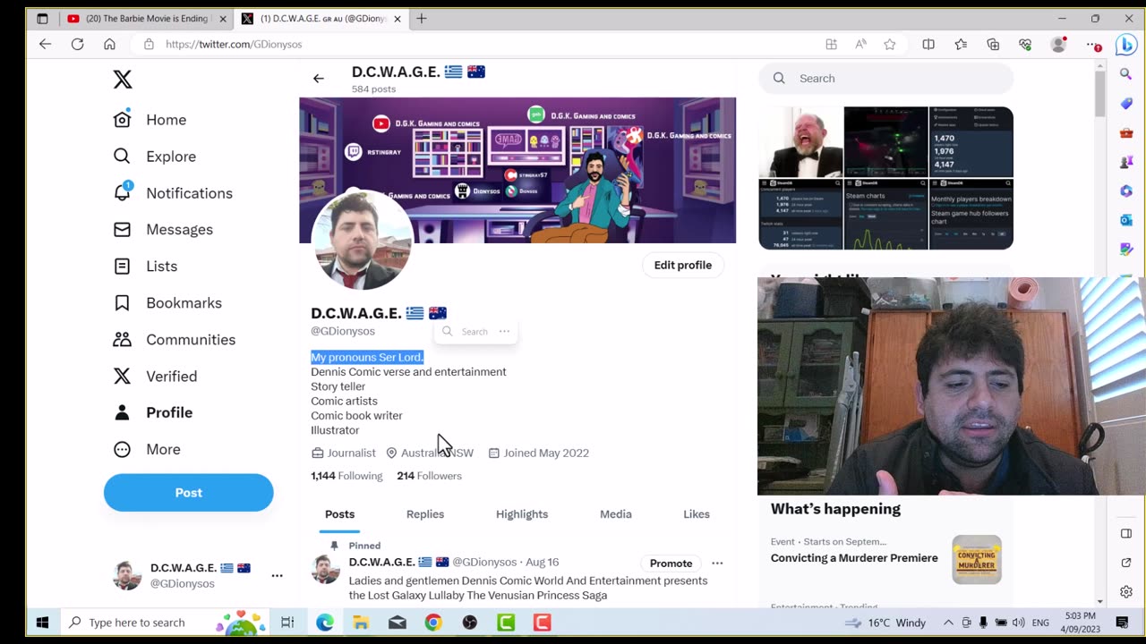The height and width of the screenshot is (644, 1146).
Task: Open account switcher three-dot menu
Action: pos(277,576)
